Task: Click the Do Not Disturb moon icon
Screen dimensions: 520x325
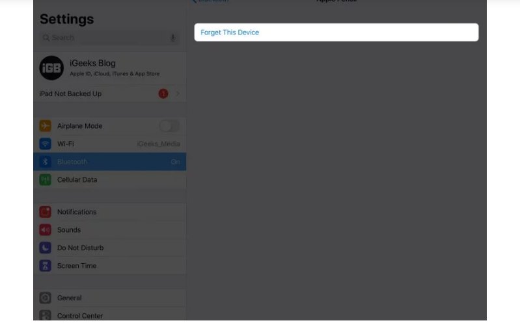Action: coord(46,248)
